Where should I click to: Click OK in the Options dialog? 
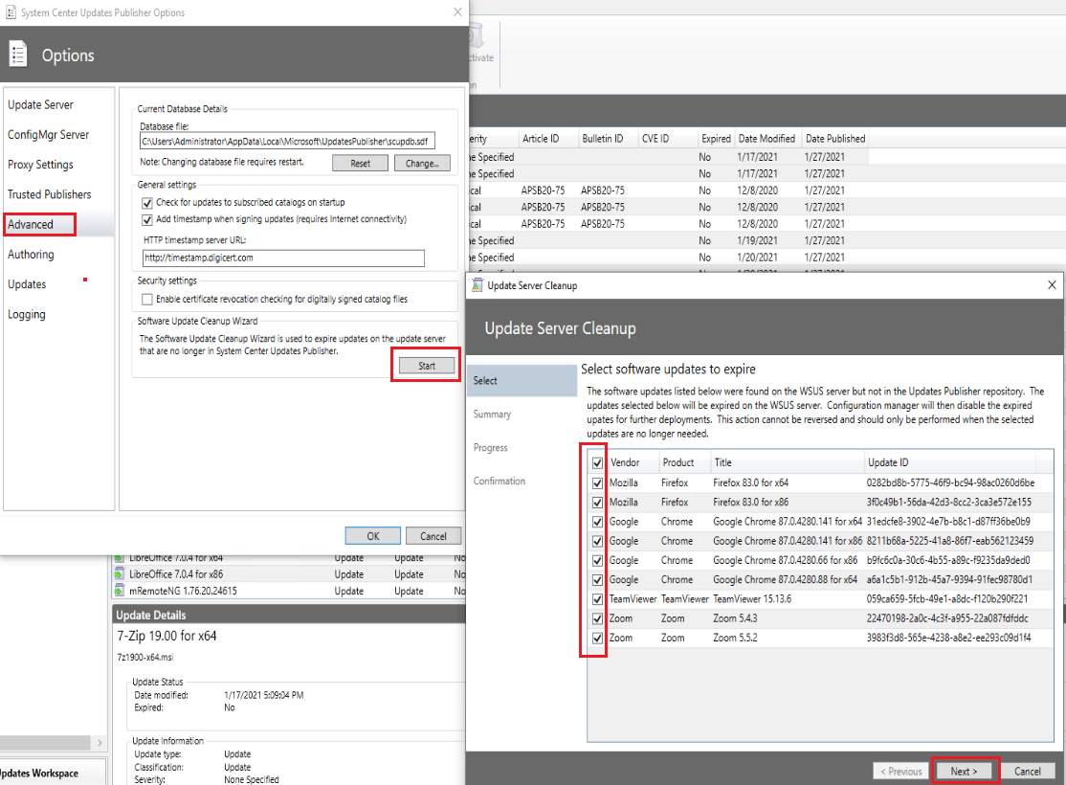[x=372, y=536]
